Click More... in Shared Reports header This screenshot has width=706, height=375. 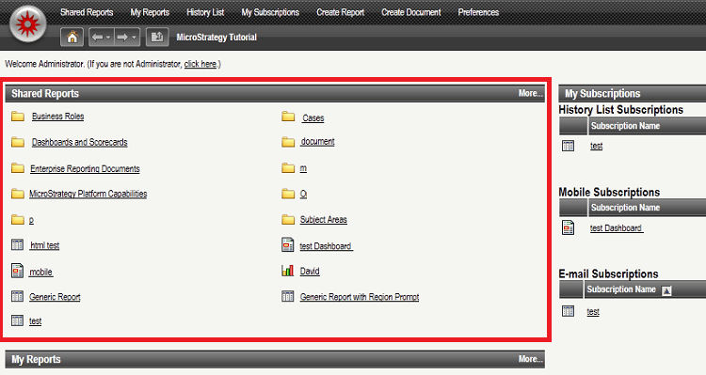(530, 93)
